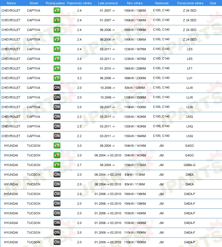Select the 190kW / 258KM power cell
The height and width of the screenshot is (247, 222).
click(x=135, y=68)
